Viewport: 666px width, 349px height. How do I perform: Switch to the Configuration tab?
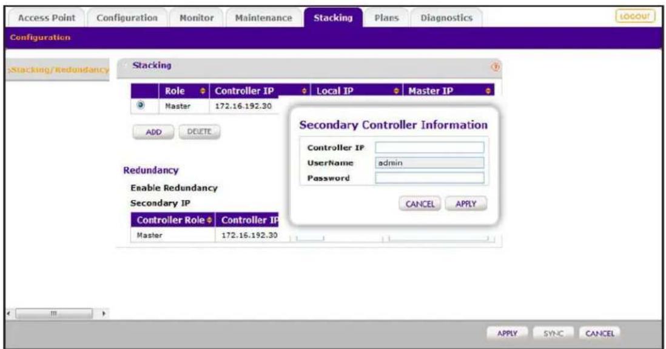pos(127,18)
